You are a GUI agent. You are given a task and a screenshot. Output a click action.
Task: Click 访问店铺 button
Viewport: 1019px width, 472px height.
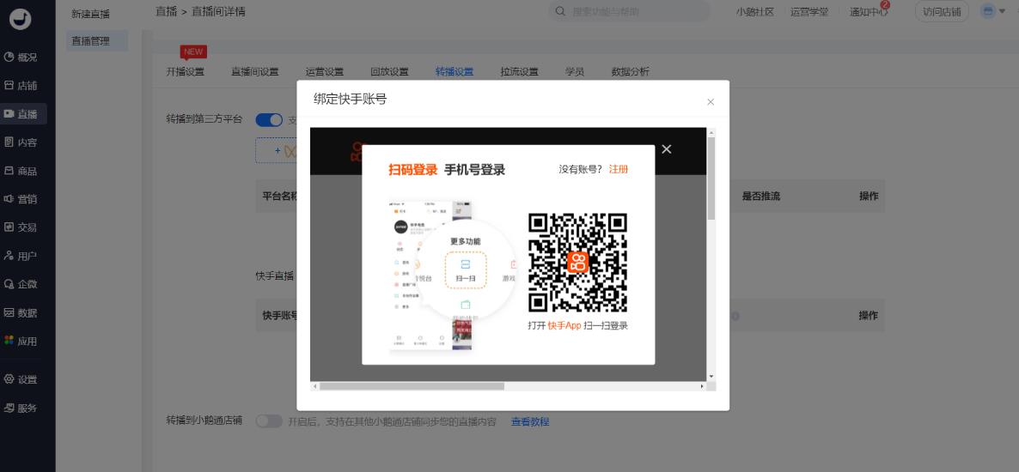click(942, 12)
